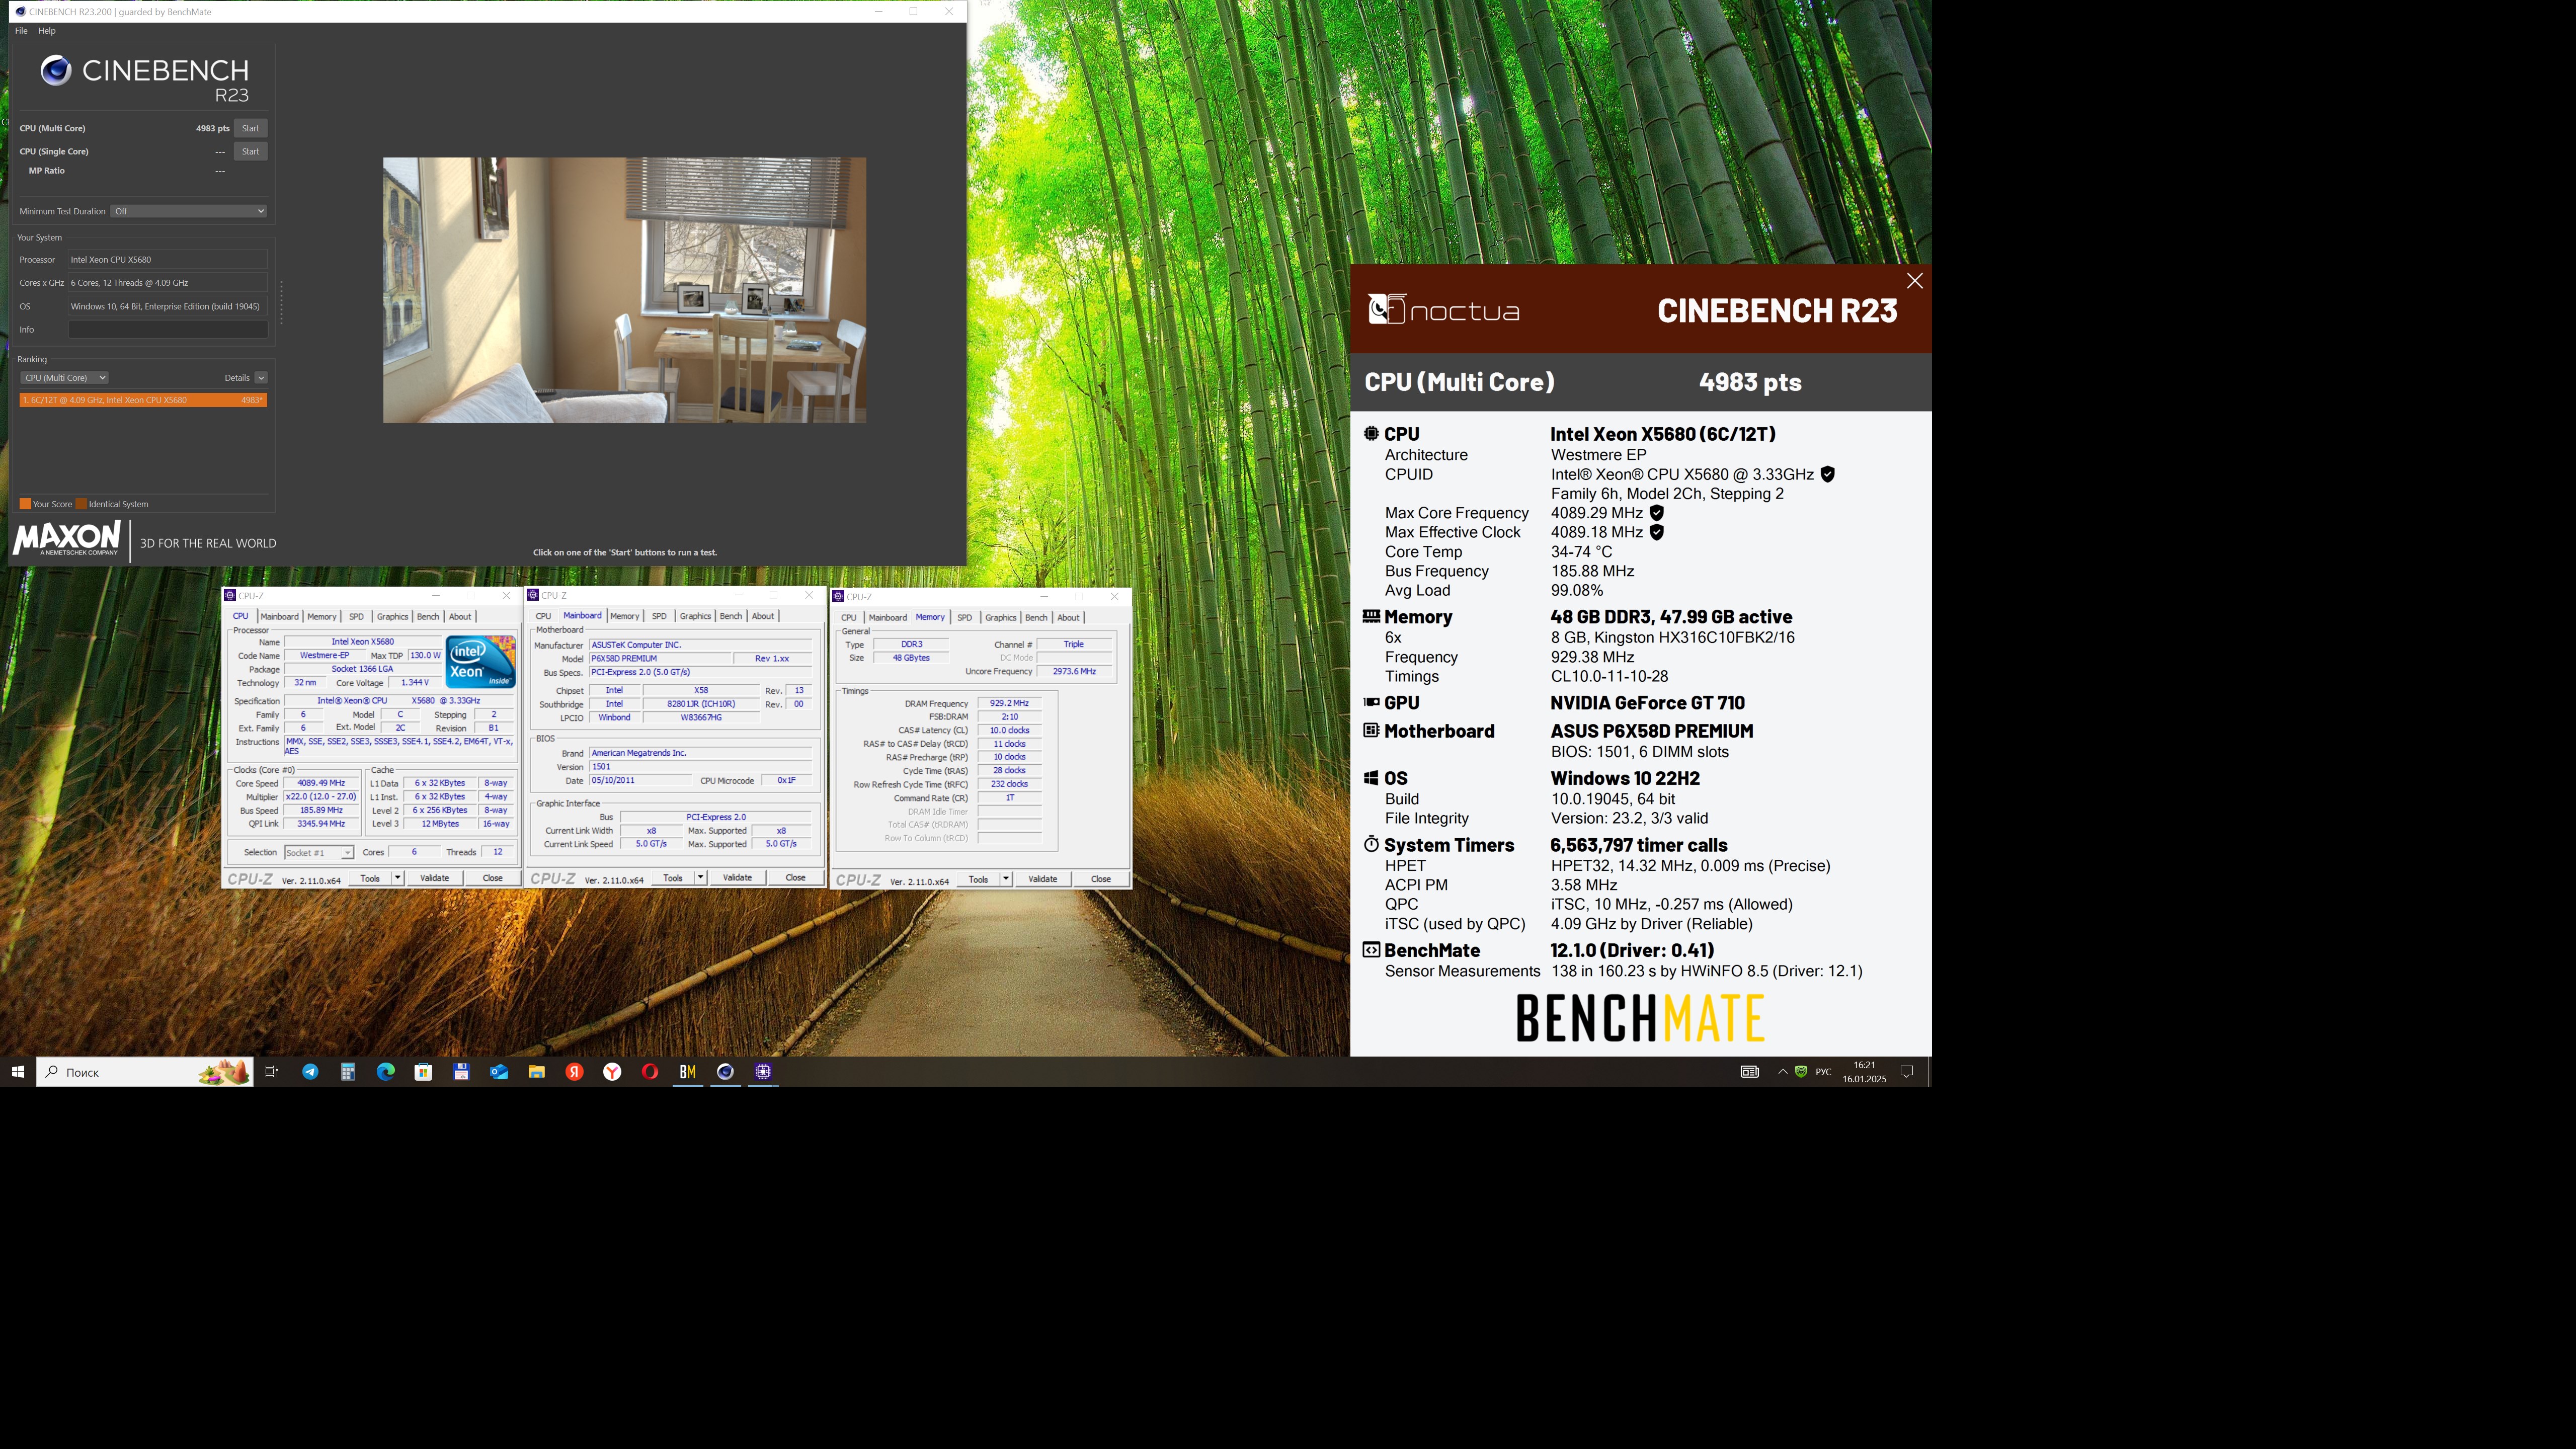This screenshot has height=1449, width=2576.
Task: Select ranking row 6C/12T Intel Xeon X5680
Action: [x=143, y=400]
